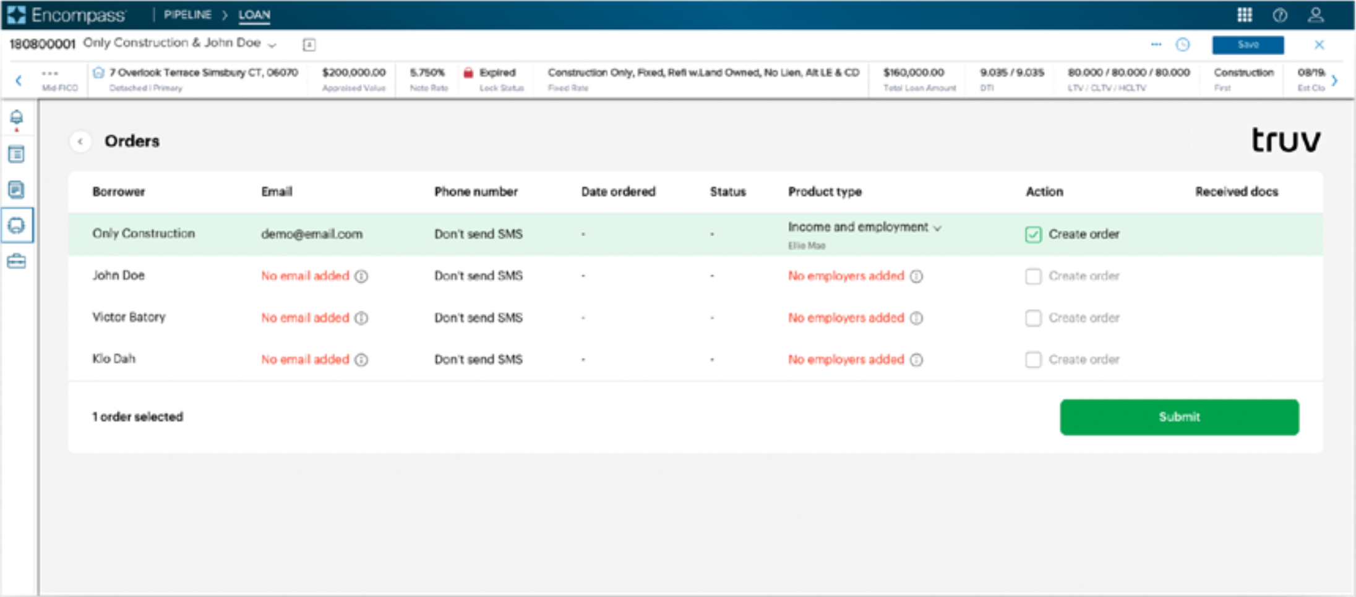Click the Save button
The height and width of the screenshot is (597, 1356).
(1248, 44)
